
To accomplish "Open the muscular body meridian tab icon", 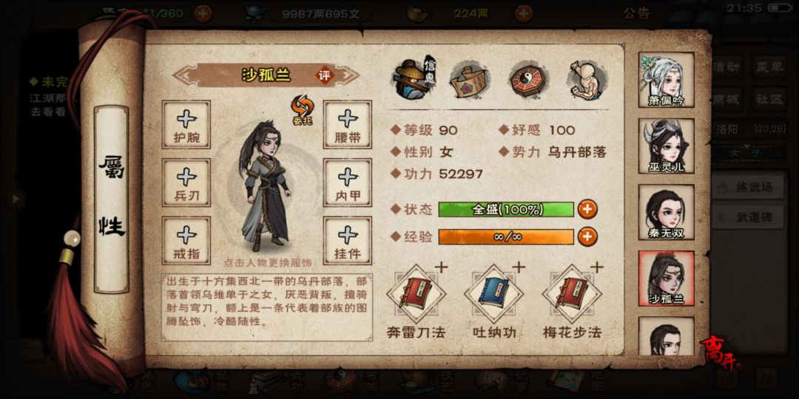I will [x=587, y=80].
